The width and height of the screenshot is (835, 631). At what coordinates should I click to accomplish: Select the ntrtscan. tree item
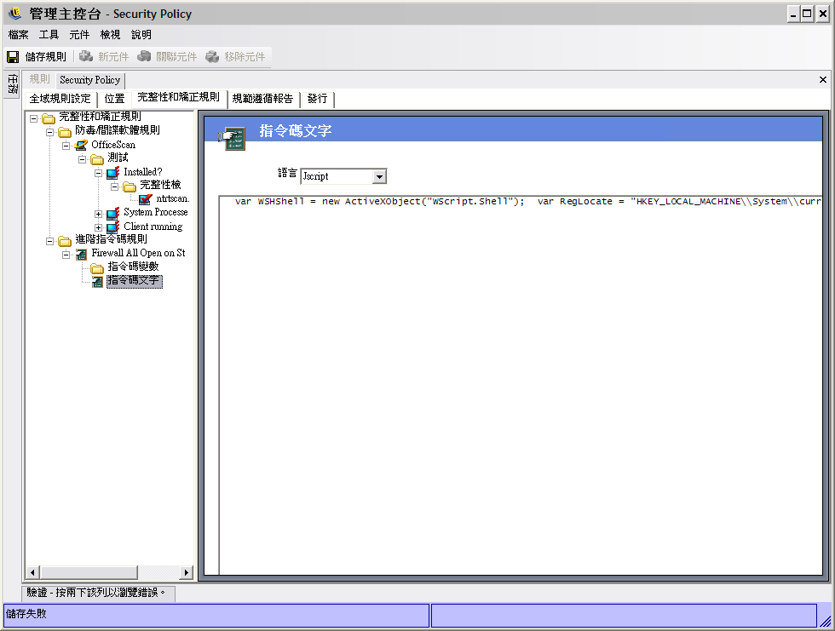[172, 198]
